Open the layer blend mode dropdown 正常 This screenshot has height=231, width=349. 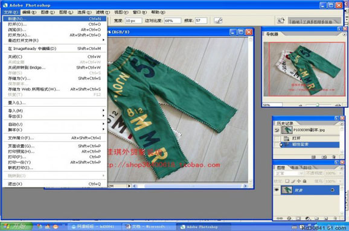click(289, 173)
